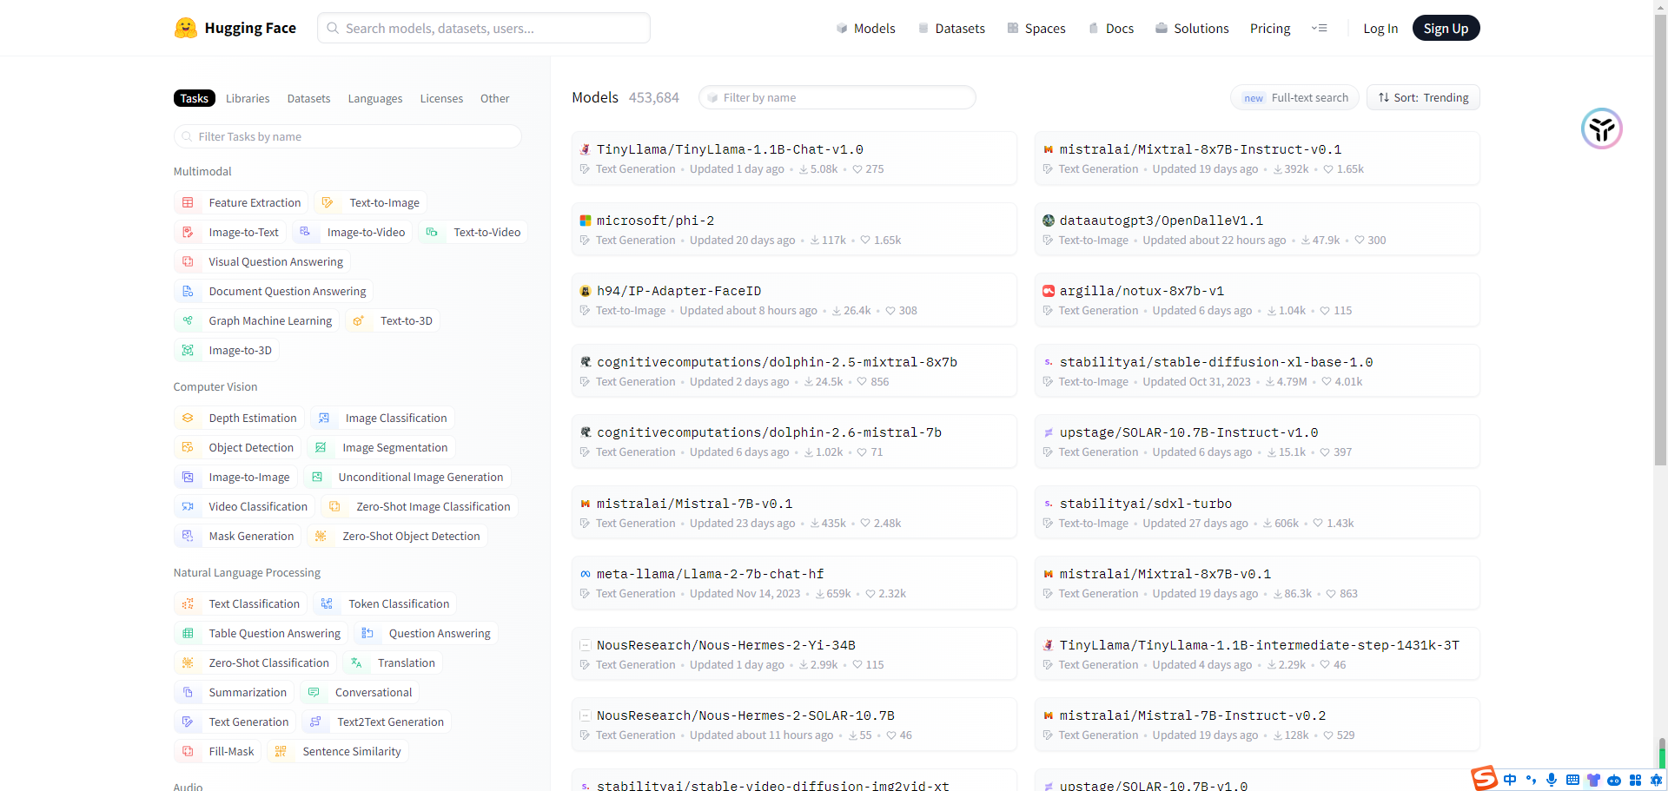Switch to the Datasets filter tab
The image size is (1668, 791).
coord(308,98)
